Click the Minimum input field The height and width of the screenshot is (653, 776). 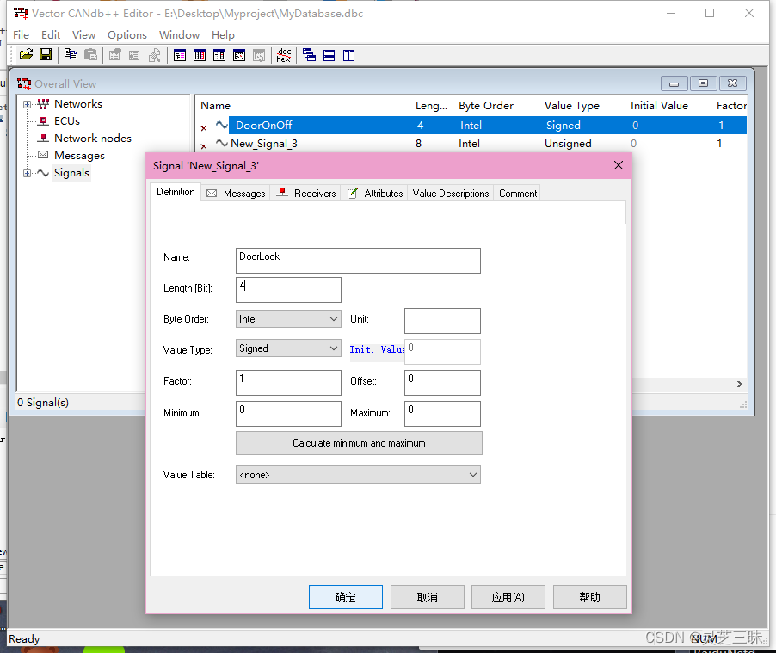pyautogui.click(x=288, y=414)
